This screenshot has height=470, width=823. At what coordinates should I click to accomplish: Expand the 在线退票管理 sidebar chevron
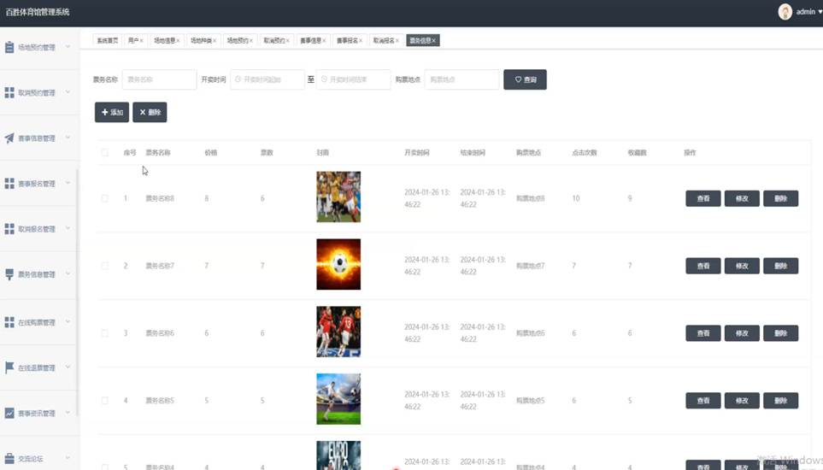click(x=68, y=367)
